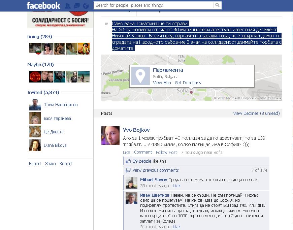This screenshot has height=230, width=293.
Task: Click Get Directions link
Action: pyautogui.click(x=188, y=83)
